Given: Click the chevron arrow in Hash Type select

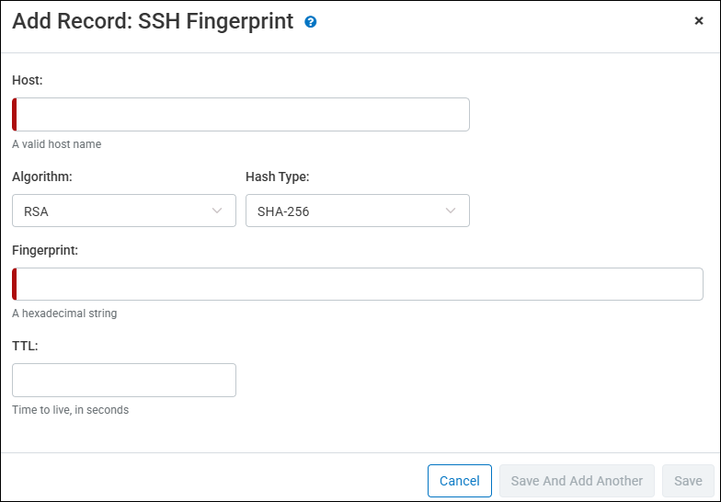Looking at the screenshot, I should [451, 211].
